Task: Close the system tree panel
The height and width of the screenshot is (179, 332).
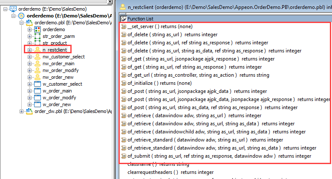Action: pyautogui.click(x=110, y=2)
